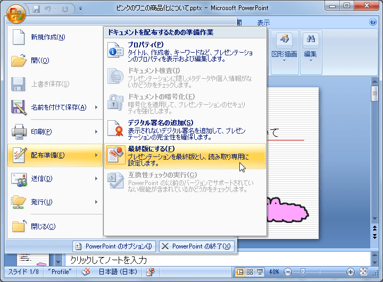Click the 配布準備(E) checklist icon
383x282 pixels.
(x=20, y=155)
